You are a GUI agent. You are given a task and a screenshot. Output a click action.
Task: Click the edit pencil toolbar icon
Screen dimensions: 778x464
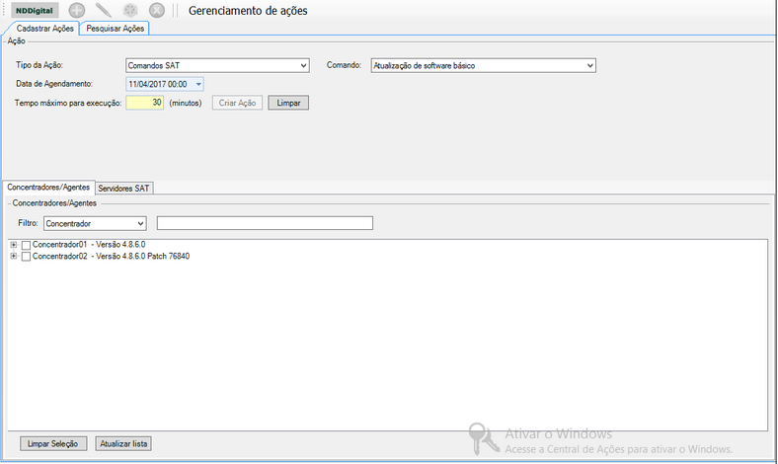104,10
